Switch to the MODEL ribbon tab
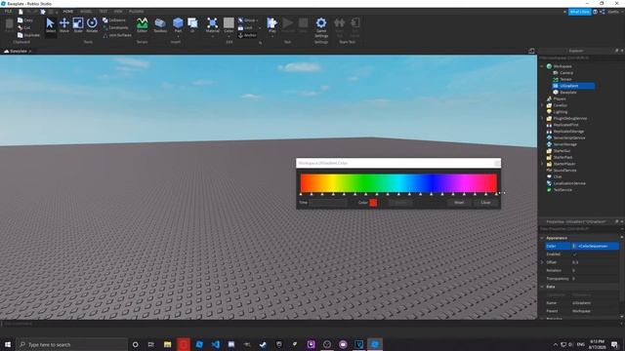Screen dimensions: 625x351 coord(86,12)
